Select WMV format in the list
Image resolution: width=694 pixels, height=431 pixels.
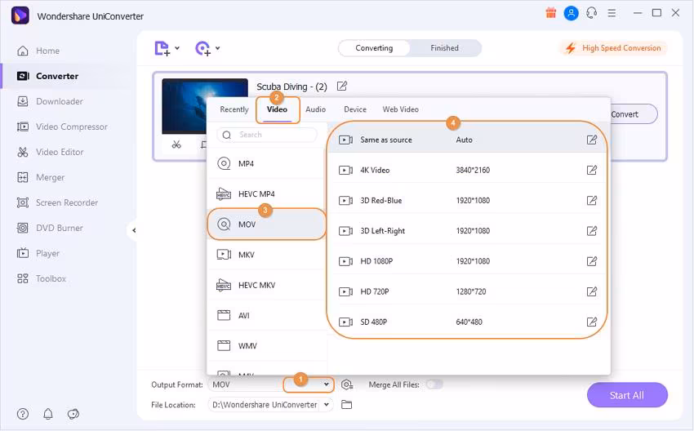[x=266, y=345]
